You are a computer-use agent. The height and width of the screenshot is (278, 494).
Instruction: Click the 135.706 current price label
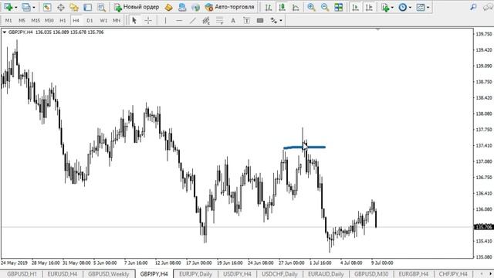(484, 227)
